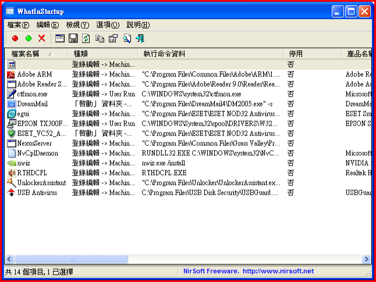Select the USB Antivirus startup entry
The image size is (376, 282).
tap(37, 192)
